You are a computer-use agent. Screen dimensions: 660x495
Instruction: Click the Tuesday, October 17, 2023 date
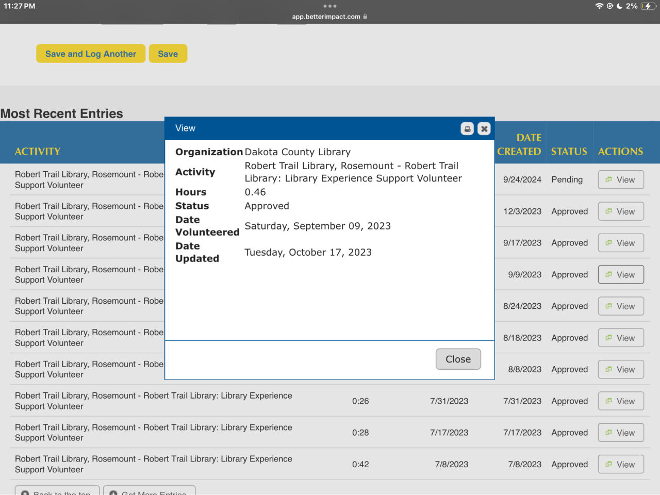click(308, 253)
